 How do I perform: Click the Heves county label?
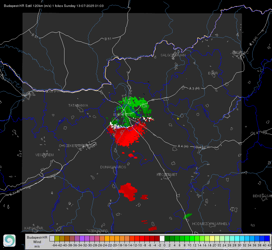tap(205, 113)
